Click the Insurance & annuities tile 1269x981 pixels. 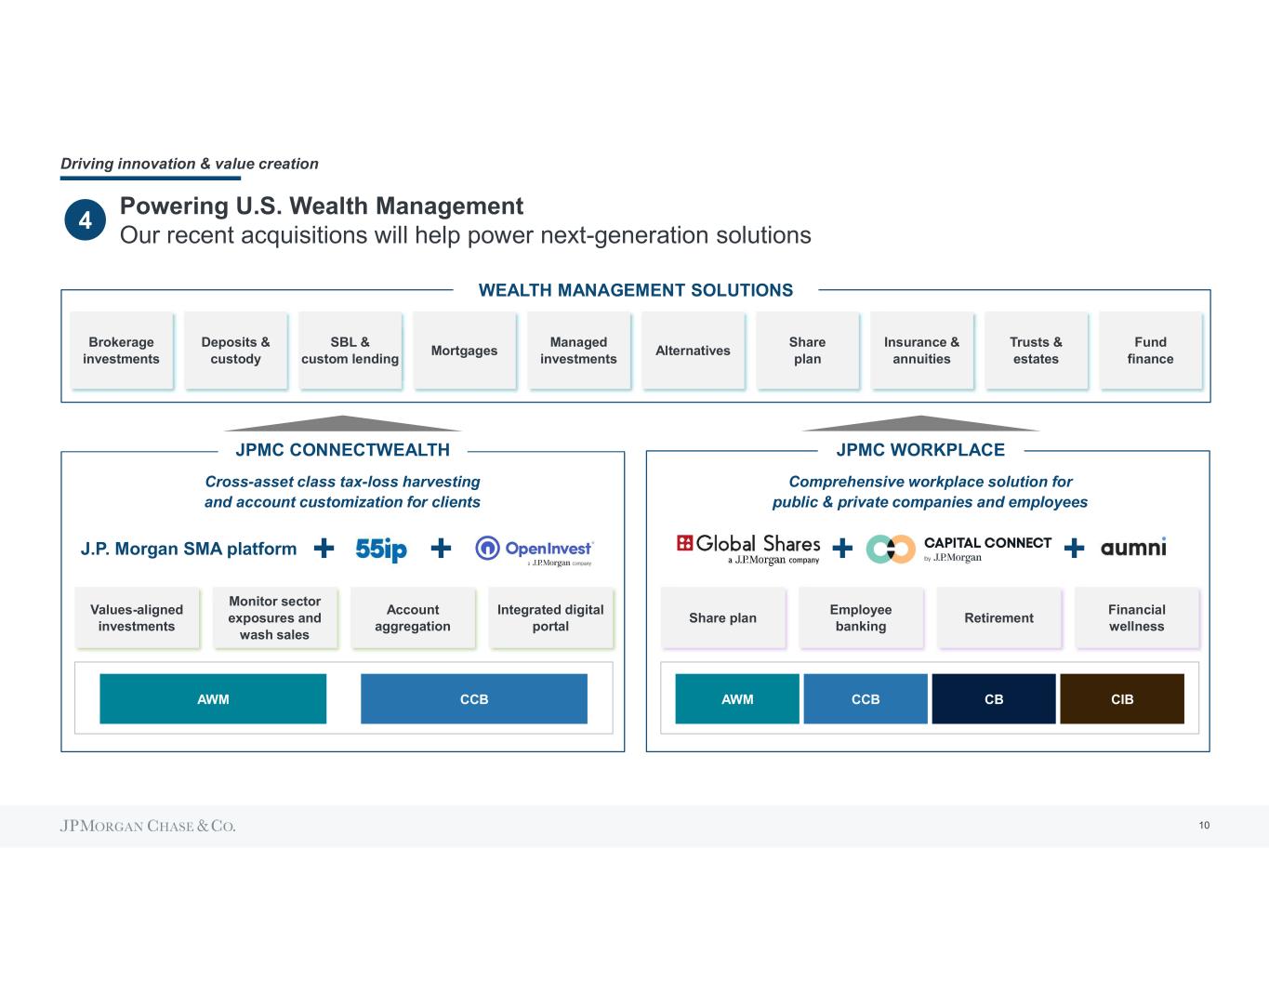click(921, 351)
